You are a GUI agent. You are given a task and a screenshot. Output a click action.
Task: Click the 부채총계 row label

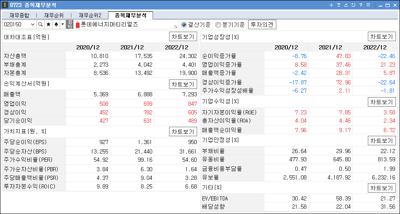[x=15, y=65]
